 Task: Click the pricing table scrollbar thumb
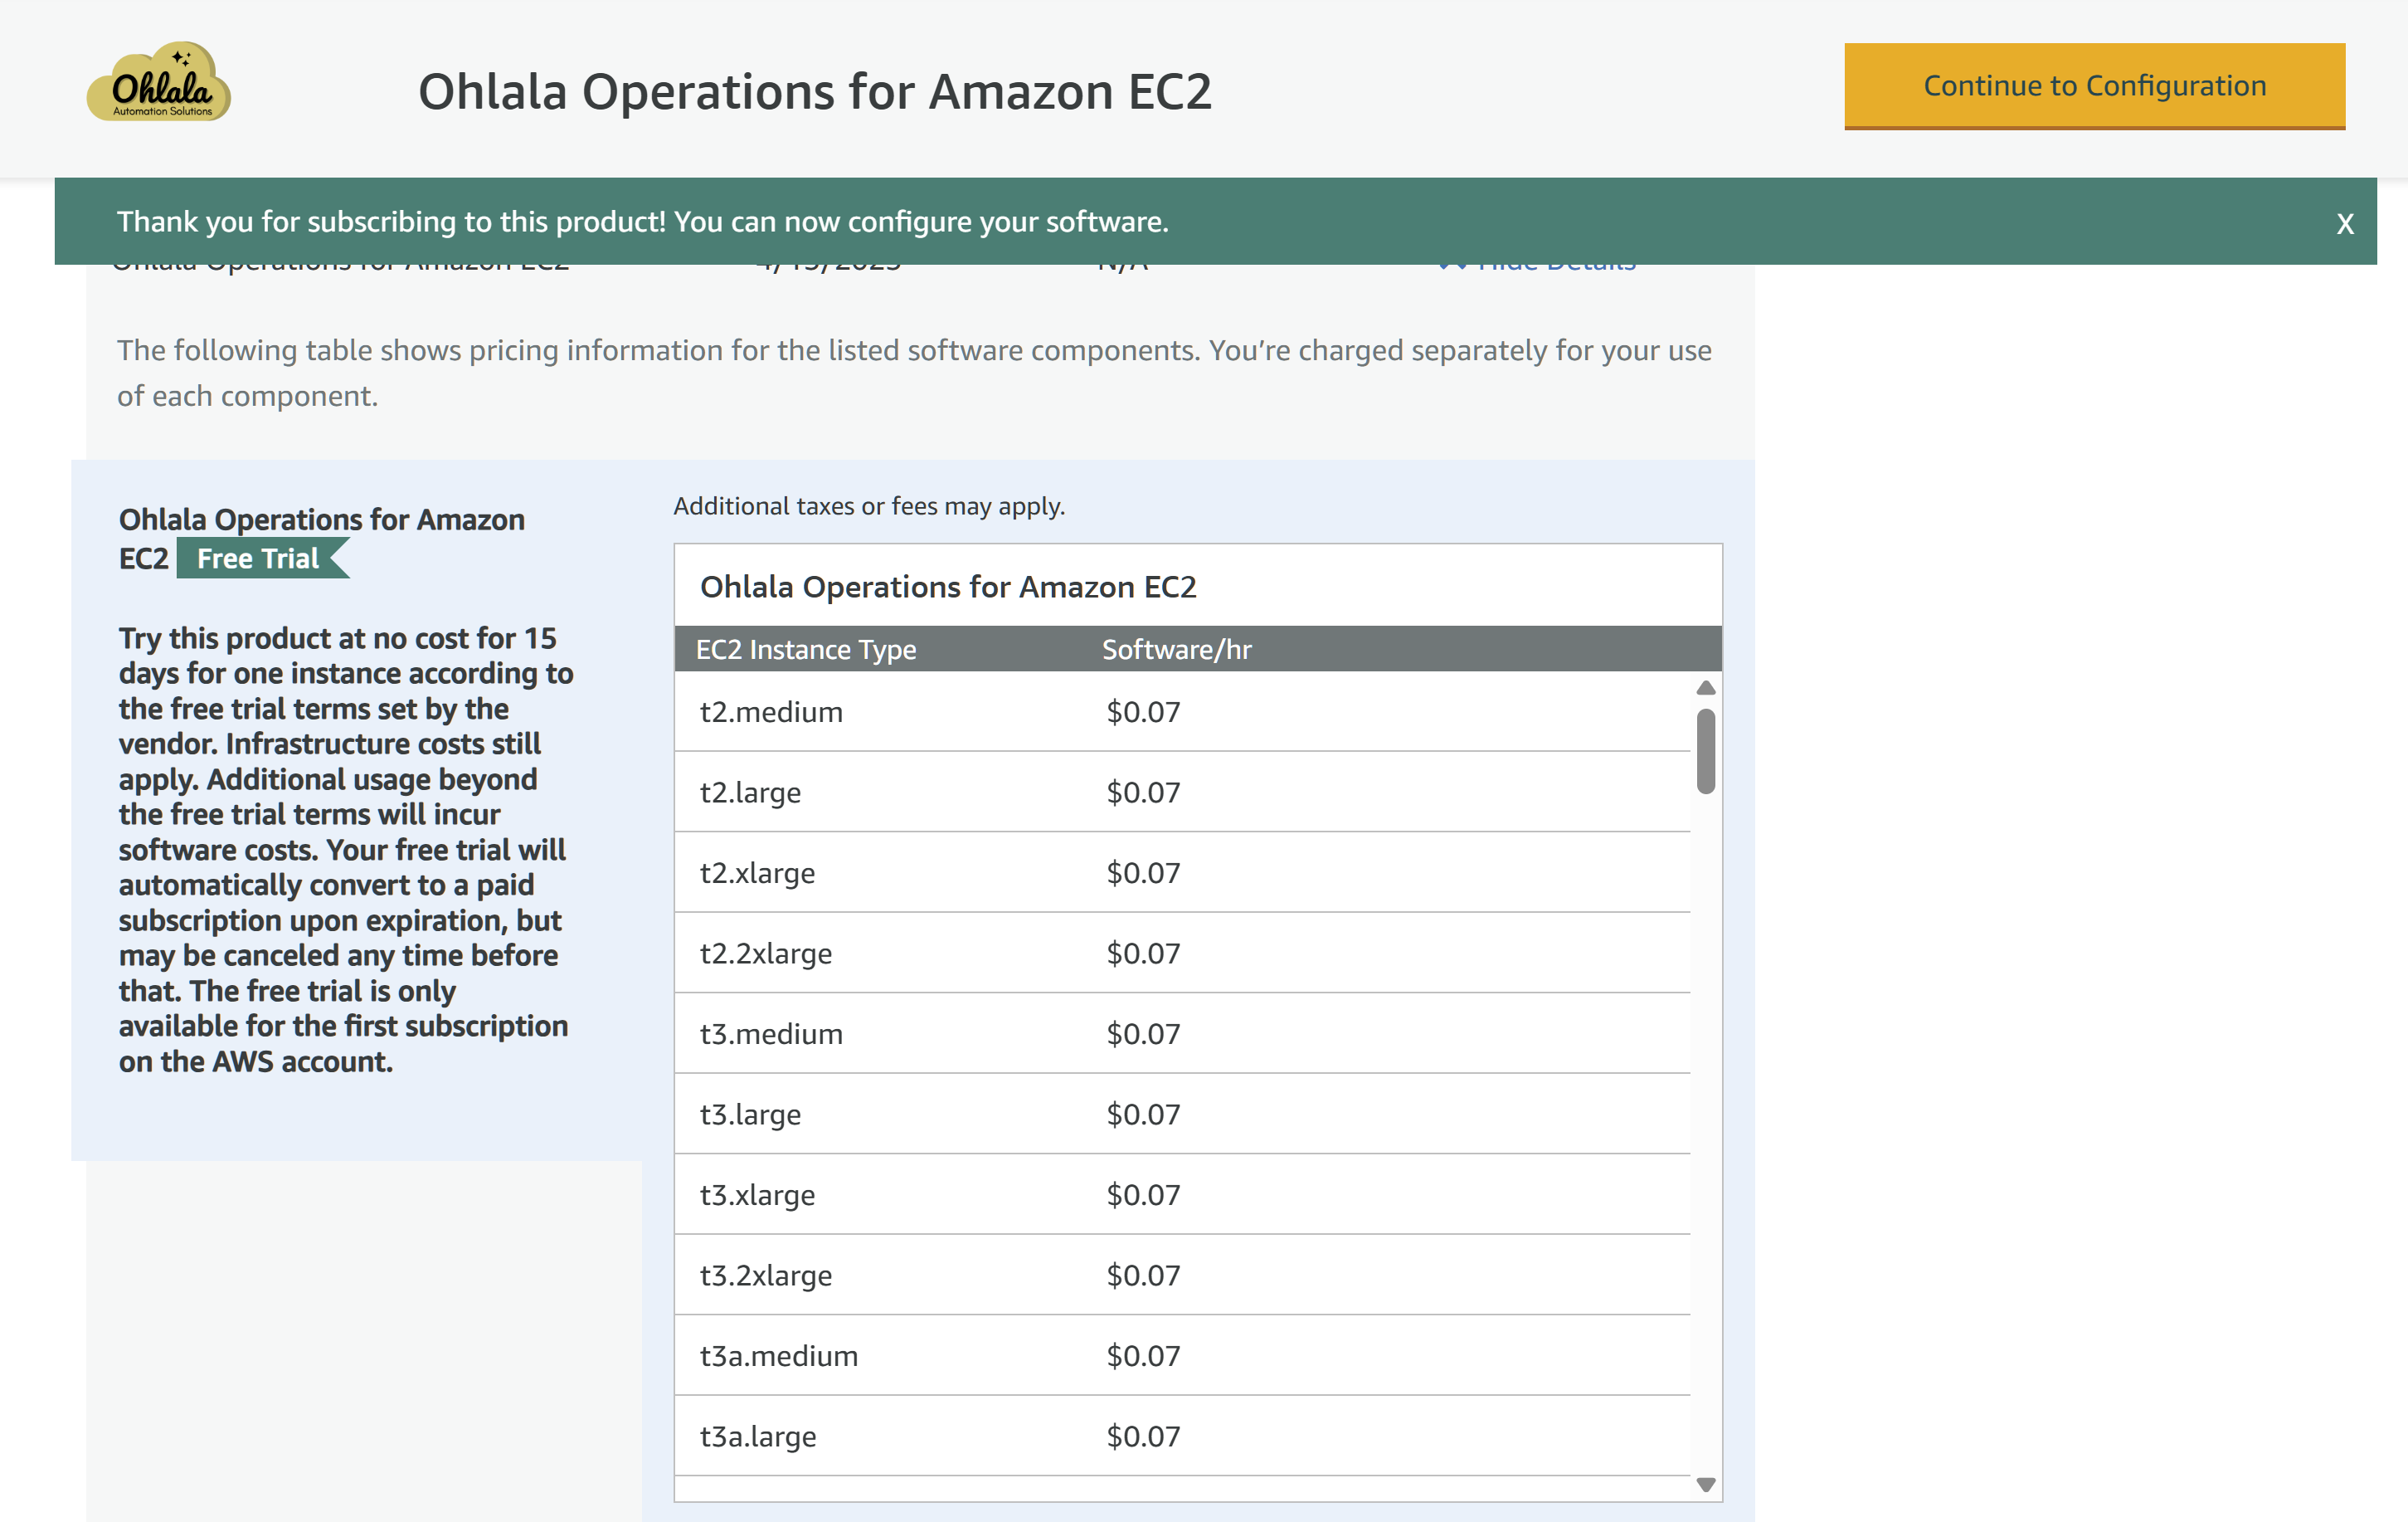pyautogui.click(x=1706, y=750)
